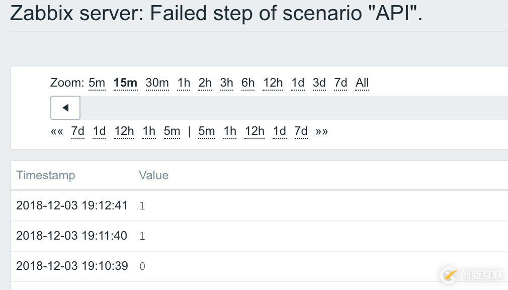
Task: Click the Timestamp column header
Action: click(x=45, y=175)
